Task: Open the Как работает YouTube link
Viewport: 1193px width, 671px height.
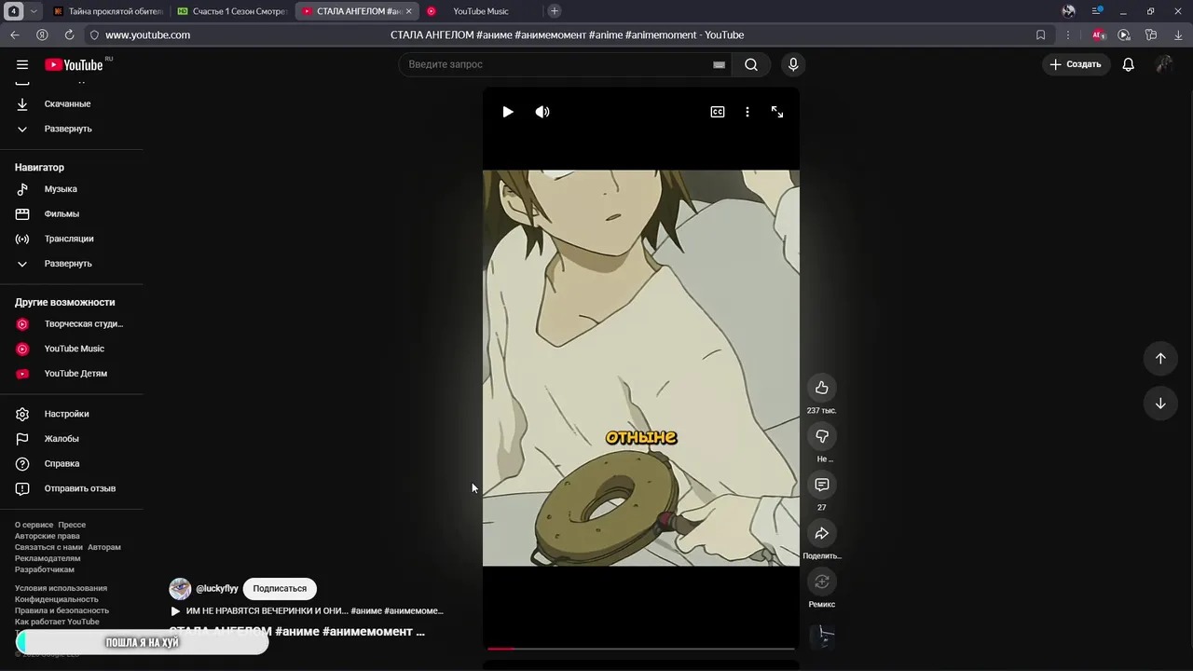Action: pyautogui.click(x=57, y=622)
